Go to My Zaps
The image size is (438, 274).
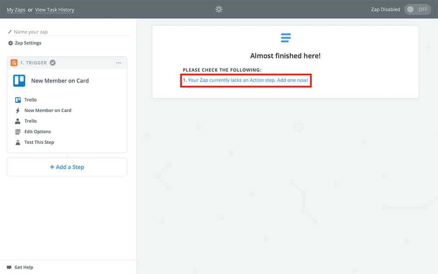16,10
